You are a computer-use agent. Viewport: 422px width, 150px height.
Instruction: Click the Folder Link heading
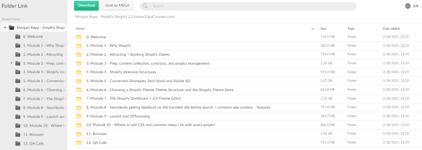coord(14,6)
